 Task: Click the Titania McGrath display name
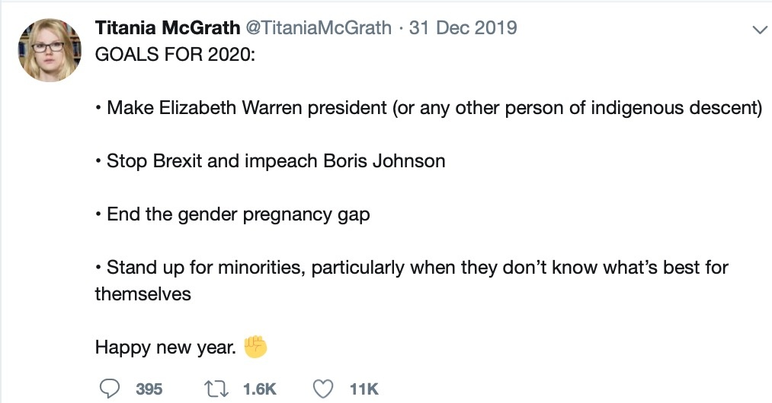(168, 27)
